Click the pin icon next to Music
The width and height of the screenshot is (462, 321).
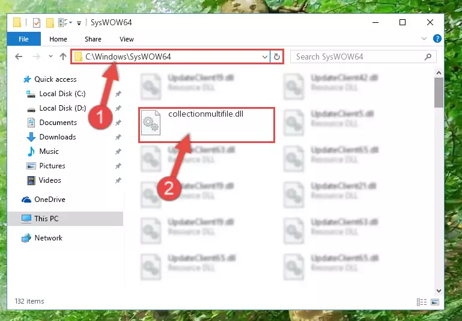[x=118, y=151]
